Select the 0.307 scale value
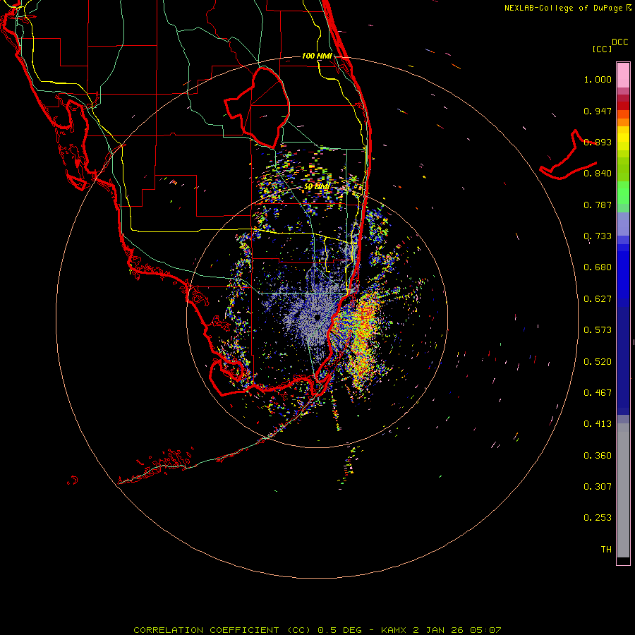Viewport: 635px width, 635px height. click(598, 487)
